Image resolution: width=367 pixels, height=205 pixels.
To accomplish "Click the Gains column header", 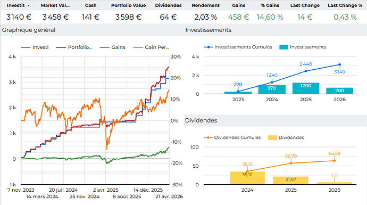I will click(238, 5).
